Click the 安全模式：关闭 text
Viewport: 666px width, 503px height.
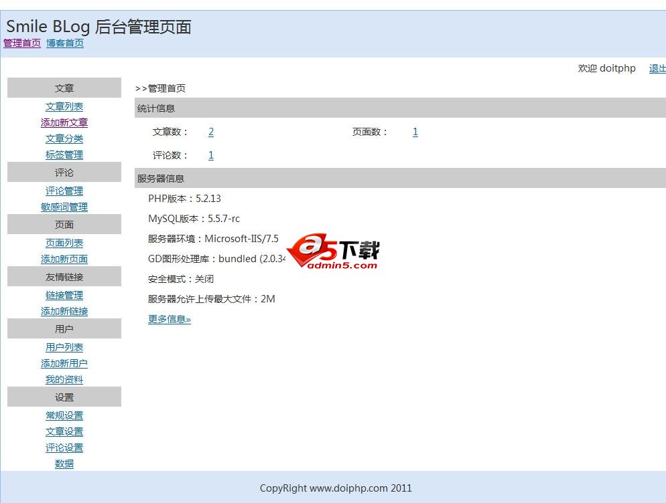(x=181, y=279)
